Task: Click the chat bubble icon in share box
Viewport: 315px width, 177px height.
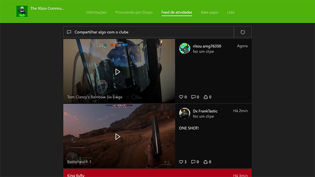Action: pos(69,32)
